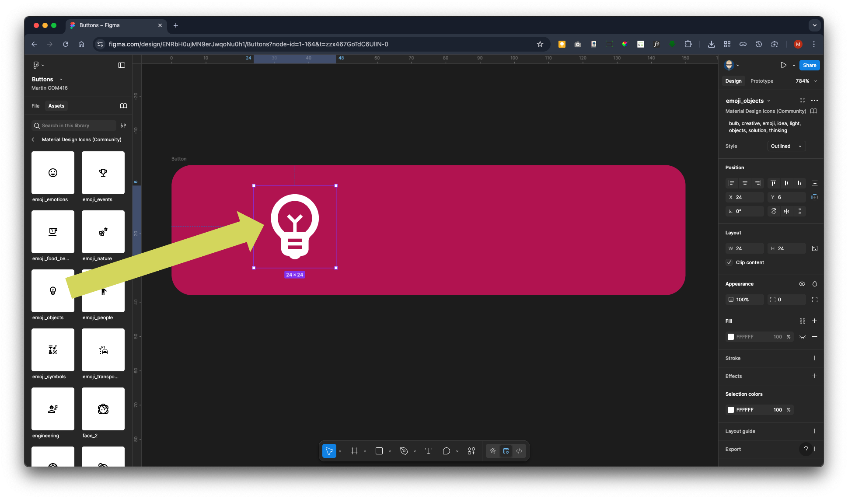Viewport: 848px width, 499px height.
Task: Select the Frame tool in the bottom toolbar
Action: (354, 451)
